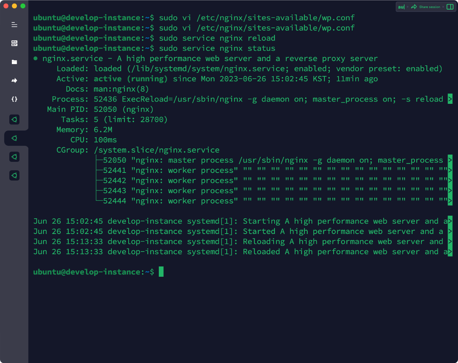Click the "Reloading A high performance" log line
Image resolution: width=458 pixels, height=363 pixels.
tap(243, 242)
